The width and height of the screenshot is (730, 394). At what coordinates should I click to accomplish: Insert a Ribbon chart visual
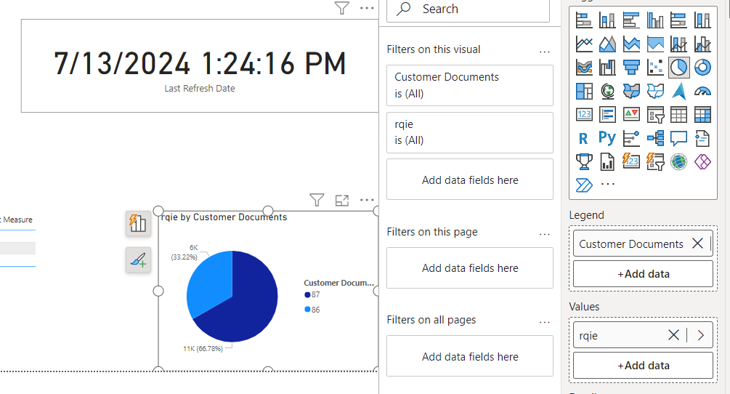tap(584, 68)
